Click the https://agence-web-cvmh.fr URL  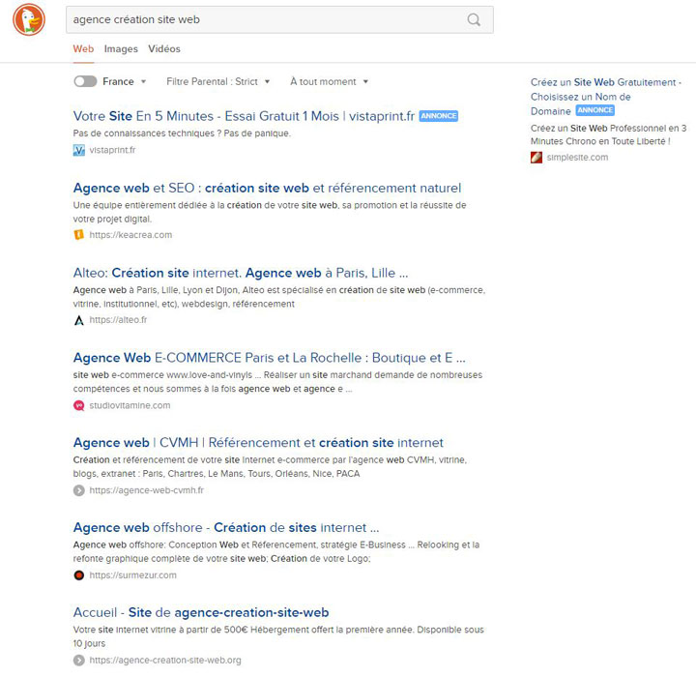coord(147,490)
